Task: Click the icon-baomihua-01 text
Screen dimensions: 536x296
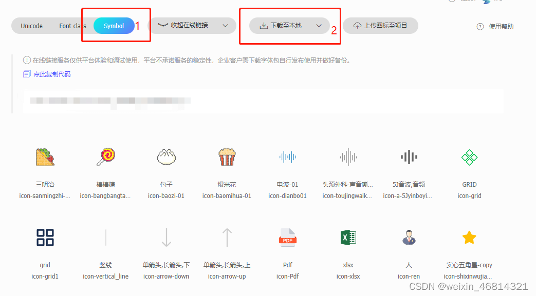Action: 227,196
